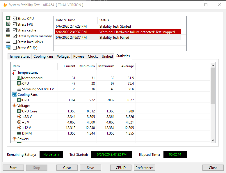Click the Save button
The image size is (226, 173).
coord(90,168)
